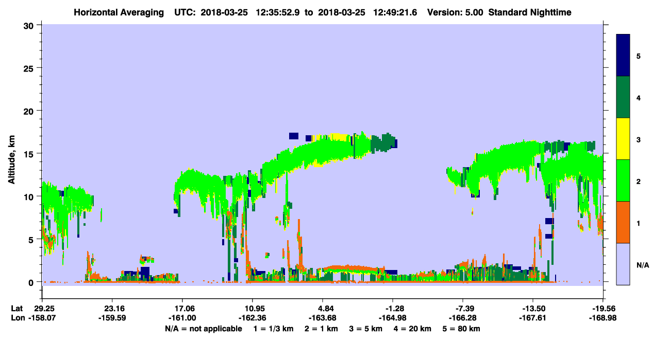Click the colorbar label '5'
This screenshot has width=670, height=343.
[x=638, y=56]
